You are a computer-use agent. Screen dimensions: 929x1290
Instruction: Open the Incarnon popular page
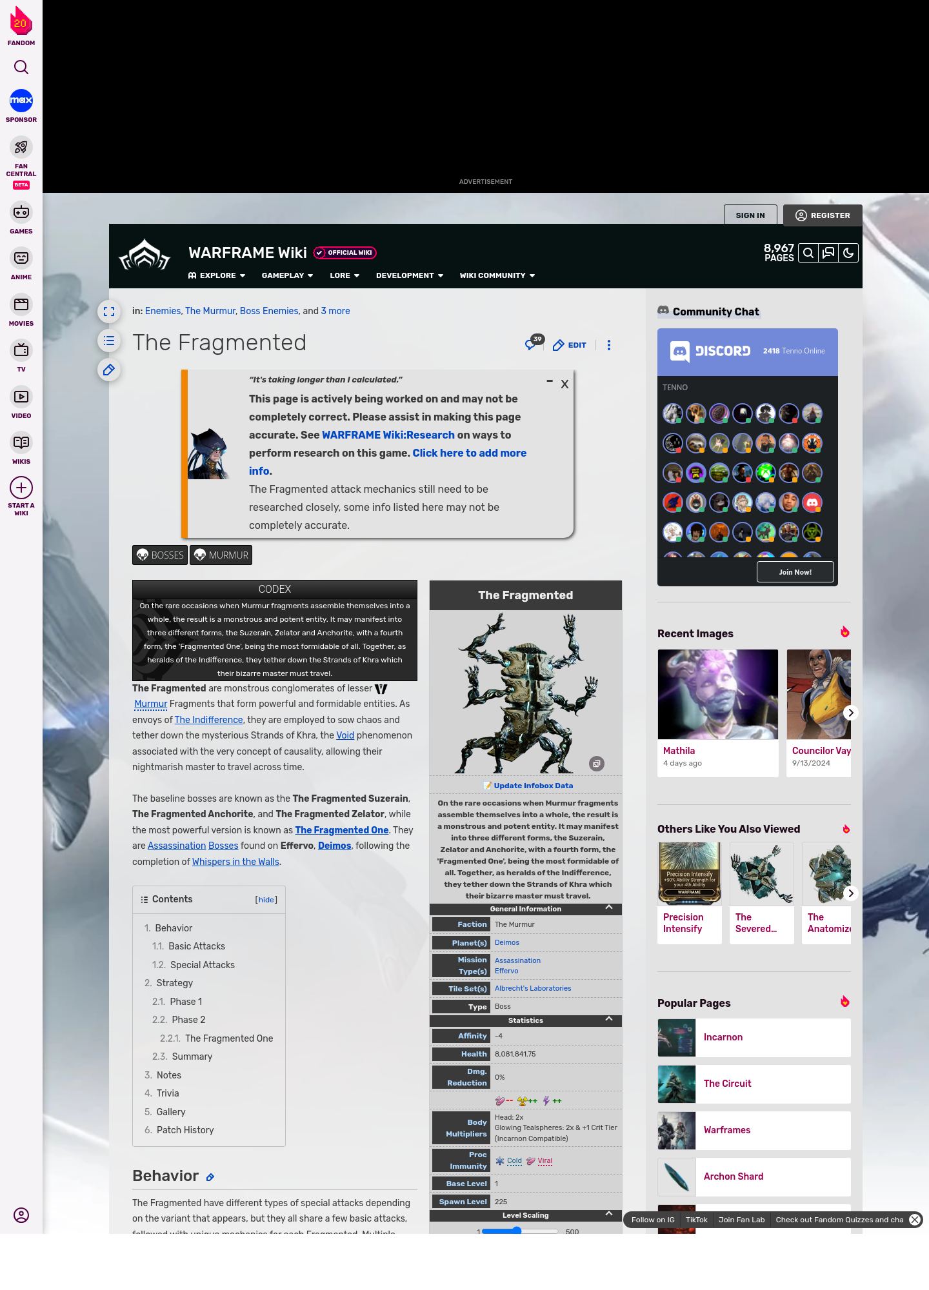coord(754,1037)
